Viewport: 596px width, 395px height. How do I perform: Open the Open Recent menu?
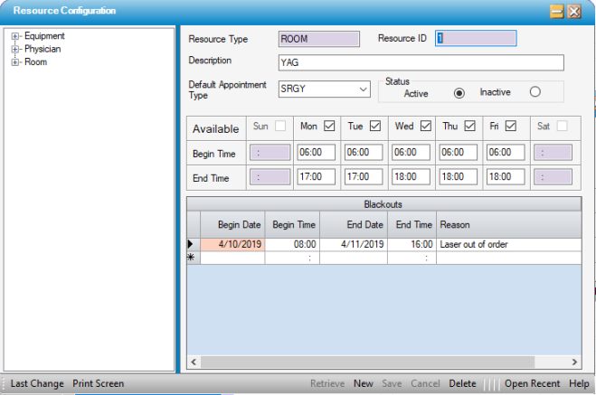tap(532, 384)
